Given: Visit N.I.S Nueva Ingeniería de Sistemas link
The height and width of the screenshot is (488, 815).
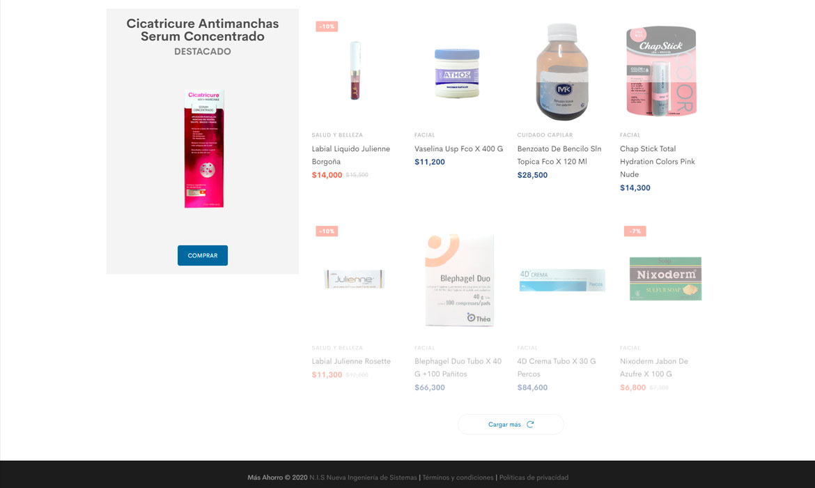Looking at the screenshot, I should (x=363, y=478).
